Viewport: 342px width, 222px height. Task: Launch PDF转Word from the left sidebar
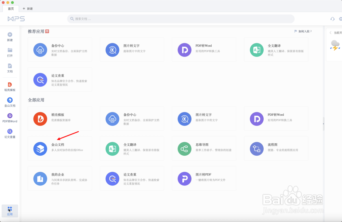tap(10, 118)
